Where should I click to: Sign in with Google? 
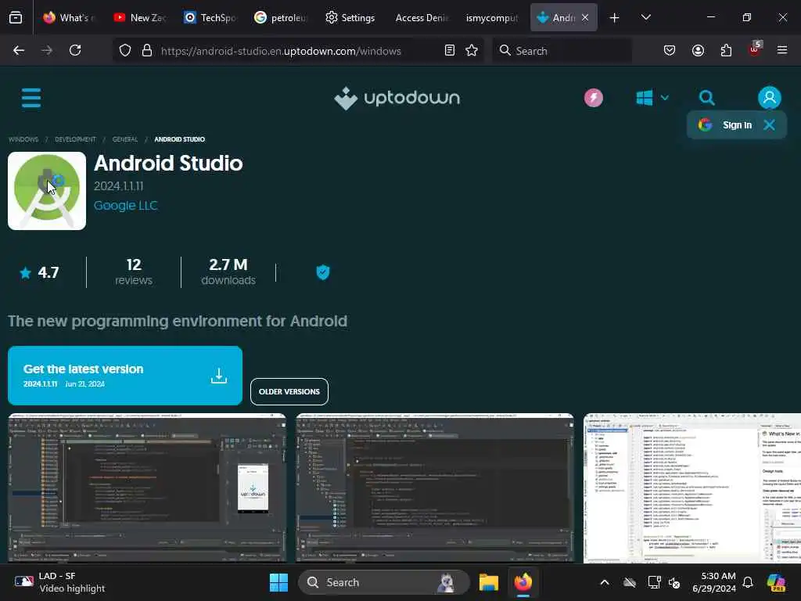[726, 125]
